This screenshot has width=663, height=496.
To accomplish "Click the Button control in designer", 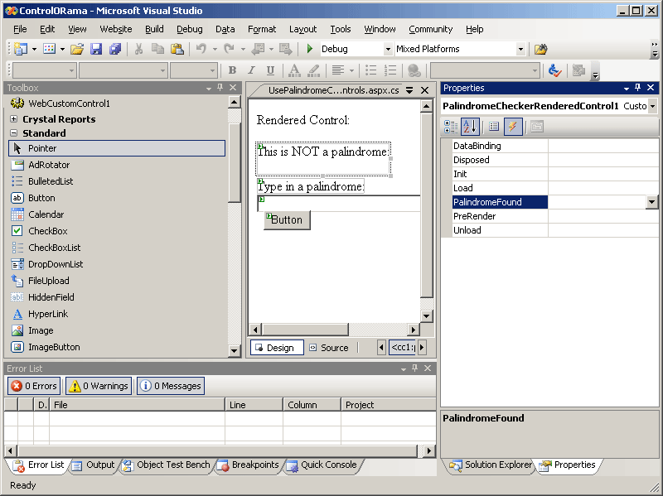I will tap(287, 219).
